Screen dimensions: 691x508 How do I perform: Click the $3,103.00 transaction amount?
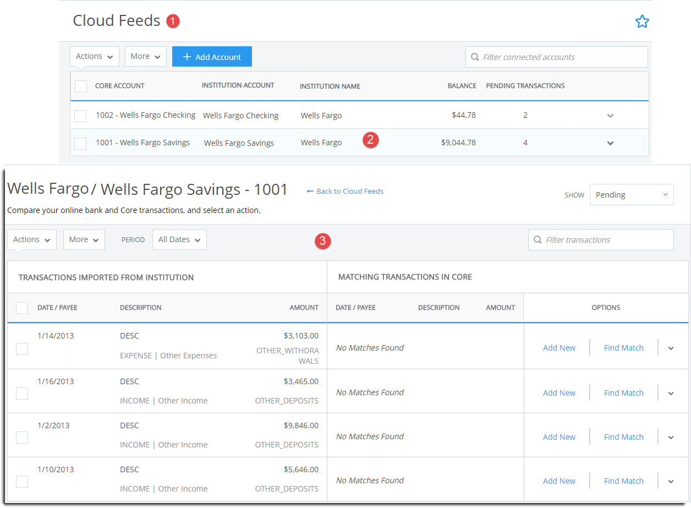click(x=301, y=336)
